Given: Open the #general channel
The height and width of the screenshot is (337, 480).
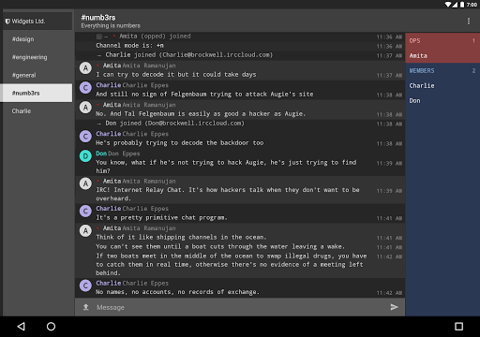Looking at the screenshot, I should 37,75.
